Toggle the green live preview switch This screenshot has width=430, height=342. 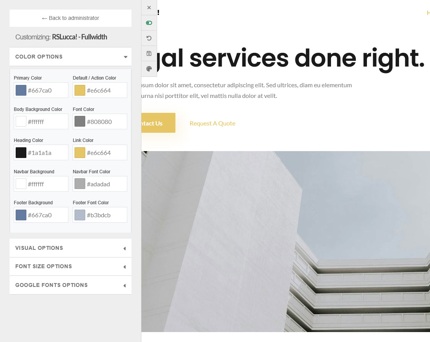pyautogui.click(x=149, y=23)
